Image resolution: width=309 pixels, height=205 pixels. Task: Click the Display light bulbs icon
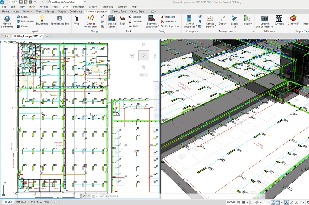(223, 18)
